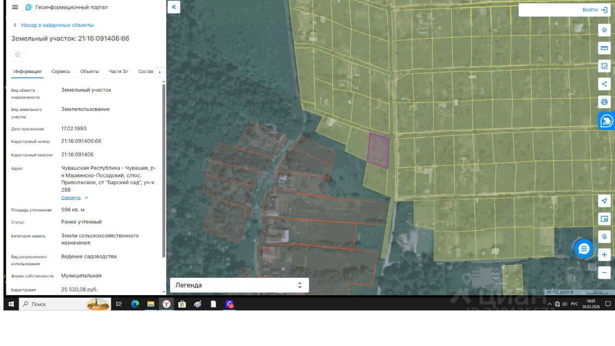Image resolution: width=615 pixels, height=346 pixels.
Task: Zoom out with the minus button
Action: click(604, 272)
